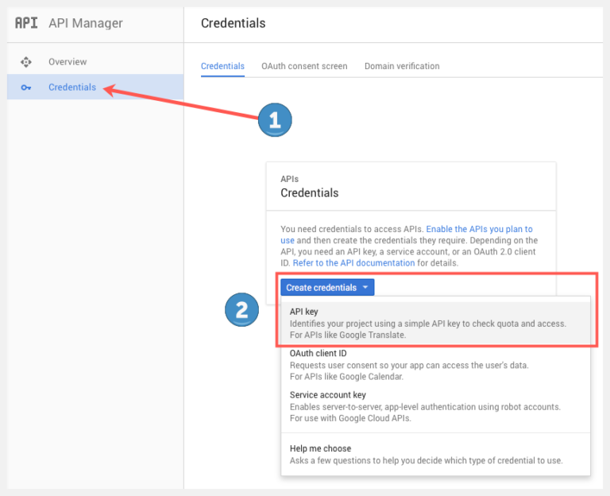This screenshot has height=496, width=610.
Task: Switch to the Credentials tab
Action: coord(222,66)
